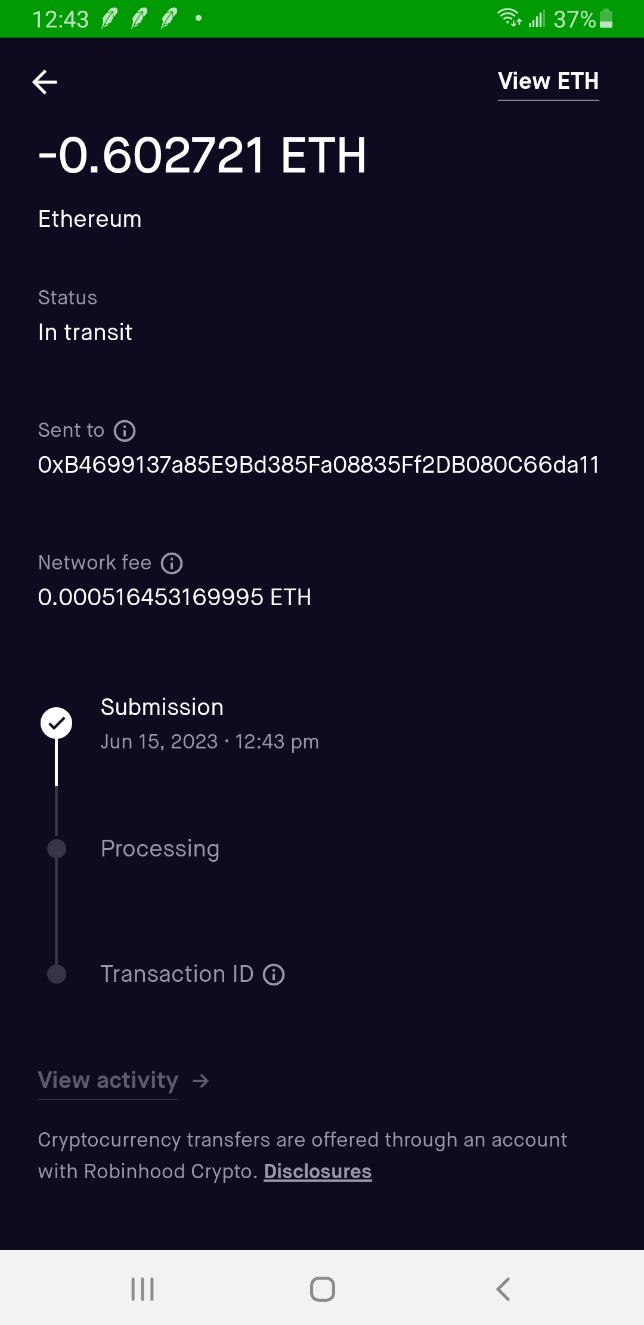Open the Disclosures link
Image resolution: width=644 pixels, height=1325 pixels.
click(x=318, y=1172)
